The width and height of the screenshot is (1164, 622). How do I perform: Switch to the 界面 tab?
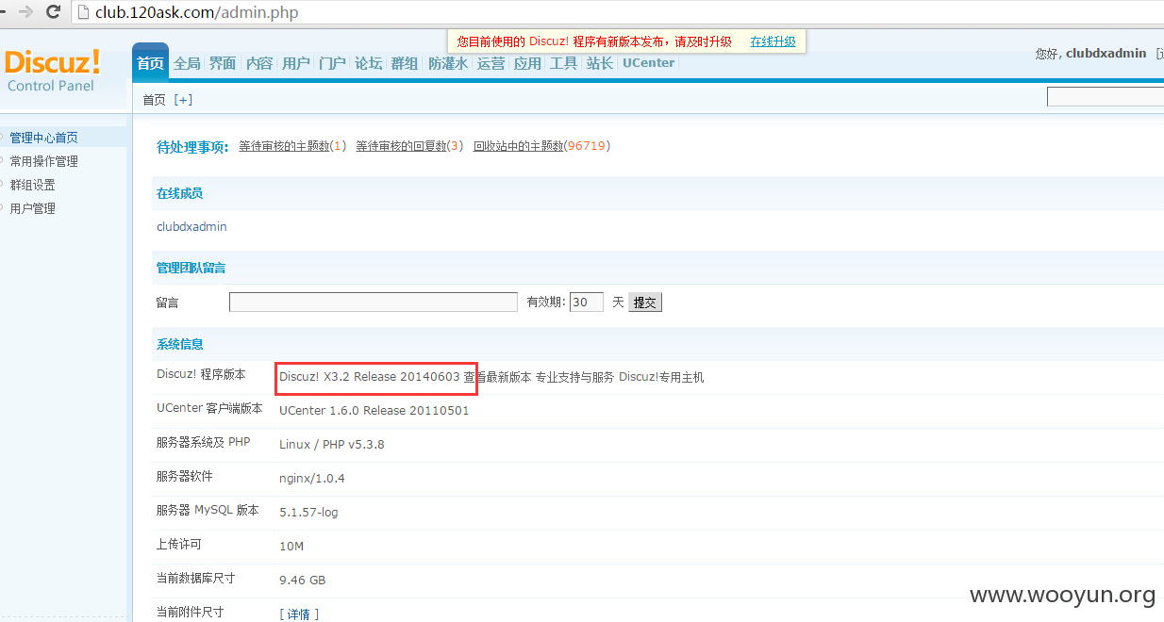[223, 63]
